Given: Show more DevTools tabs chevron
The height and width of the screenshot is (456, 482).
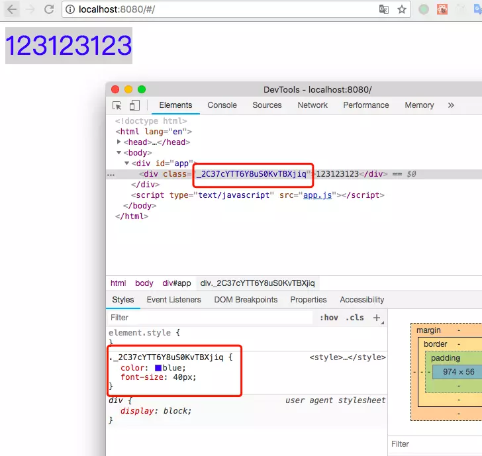Looking at the screenshot, I should 451,105.
